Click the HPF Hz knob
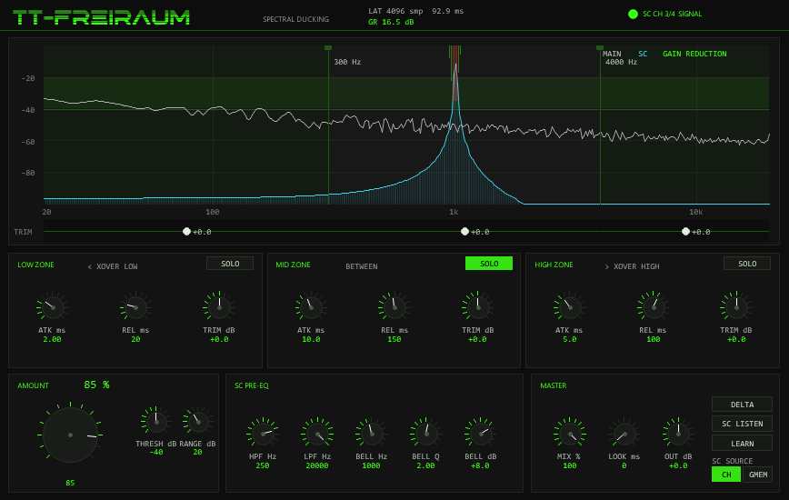 pos(263,434)
